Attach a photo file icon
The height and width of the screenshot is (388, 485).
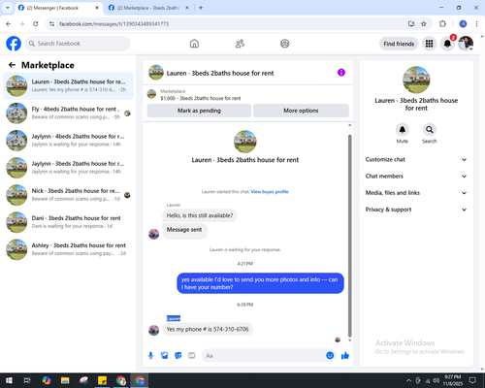click(165, 356)
